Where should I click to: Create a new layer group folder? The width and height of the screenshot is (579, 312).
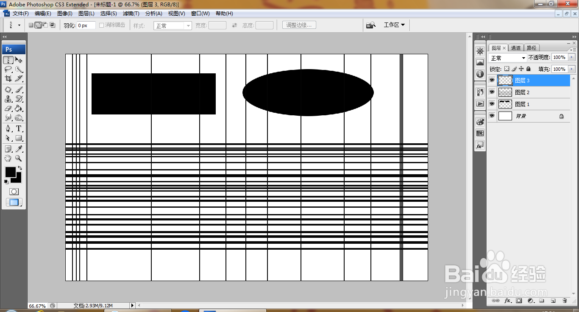click(x=542, y=301)
